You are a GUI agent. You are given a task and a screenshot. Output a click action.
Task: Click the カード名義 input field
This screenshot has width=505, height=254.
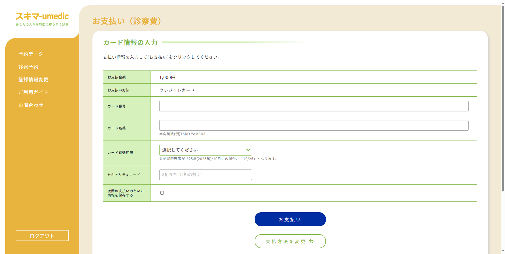coord(313,125)
